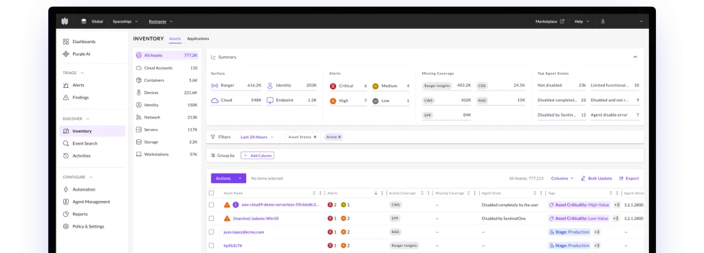
Task: Open the hp5b2c76 asset link
Action: pyautogui.click(x=232, y=245)
